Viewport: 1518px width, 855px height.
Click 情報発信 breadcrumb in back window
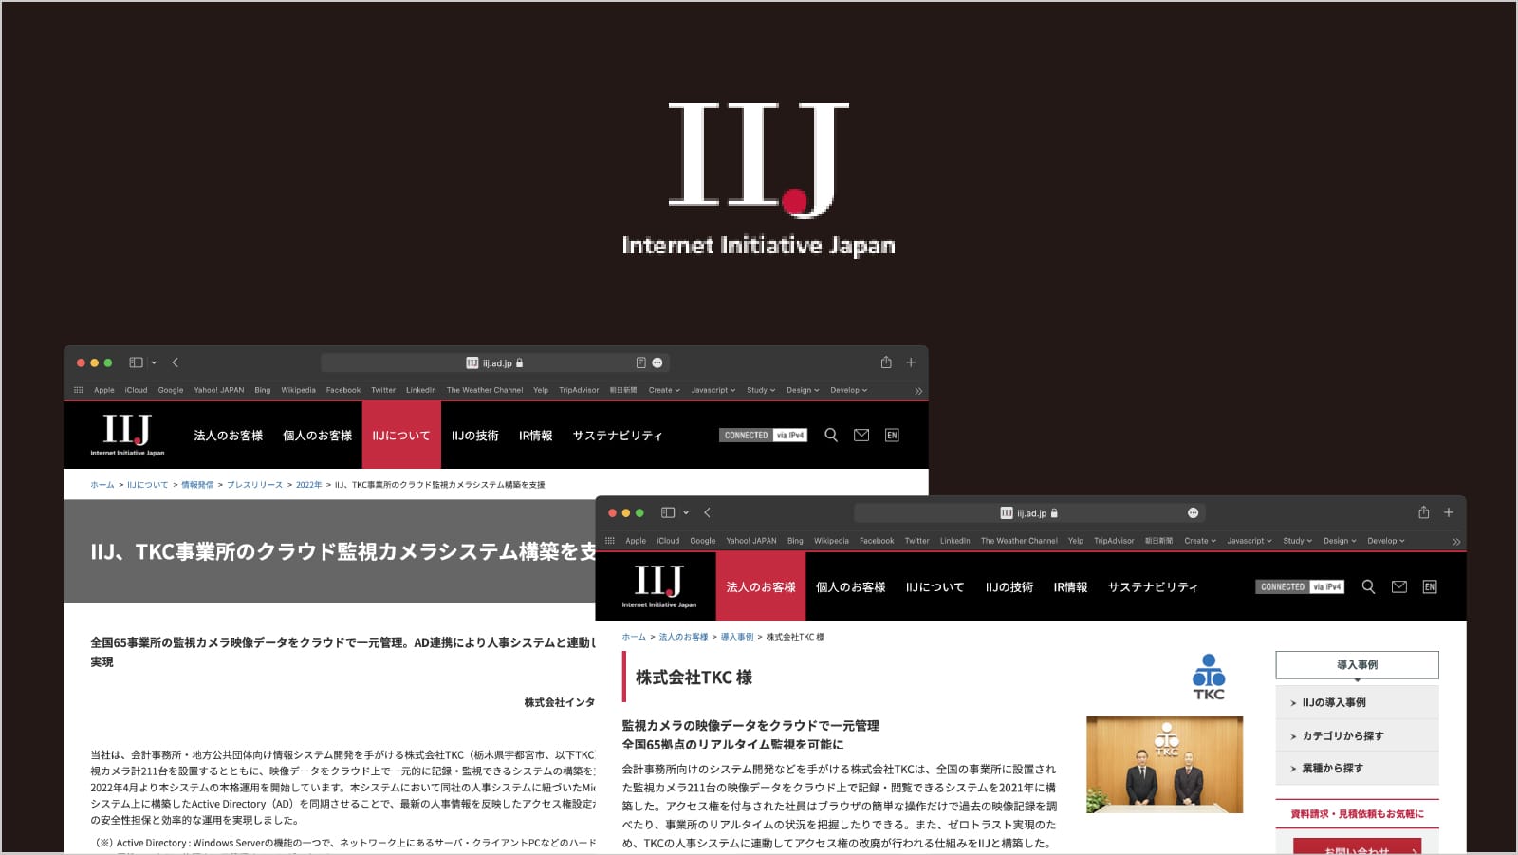pyautogui.click(x=197, y=485)
